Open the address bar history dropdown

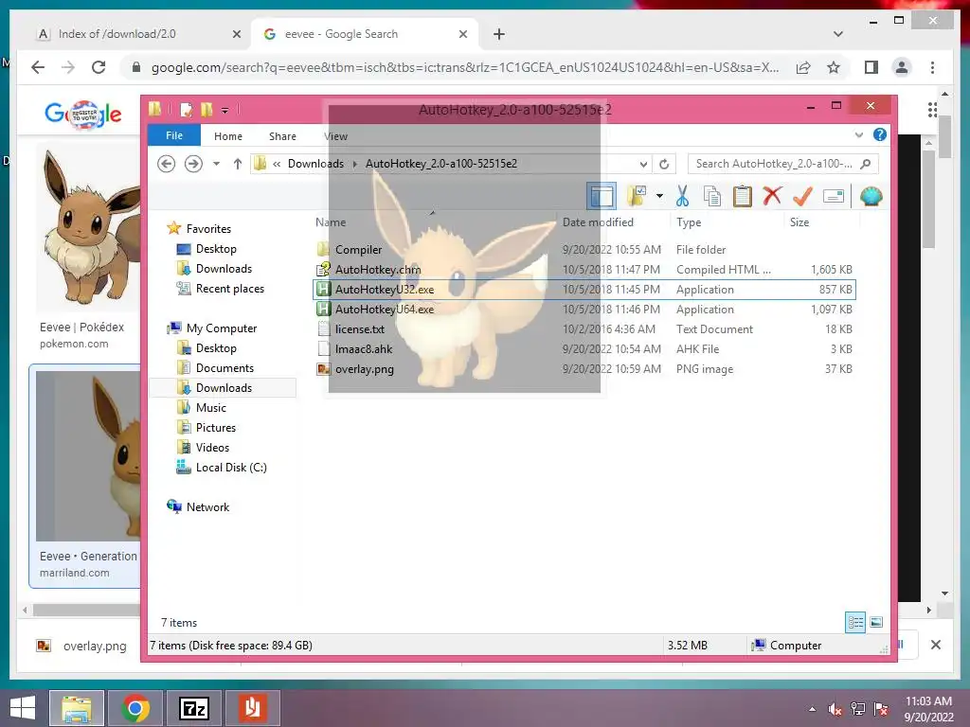(x=643, y=164)
